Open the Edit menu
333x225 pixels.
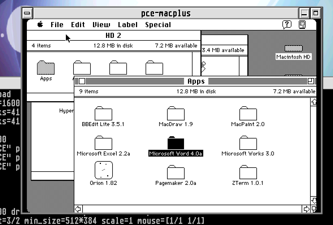(78, 25)
